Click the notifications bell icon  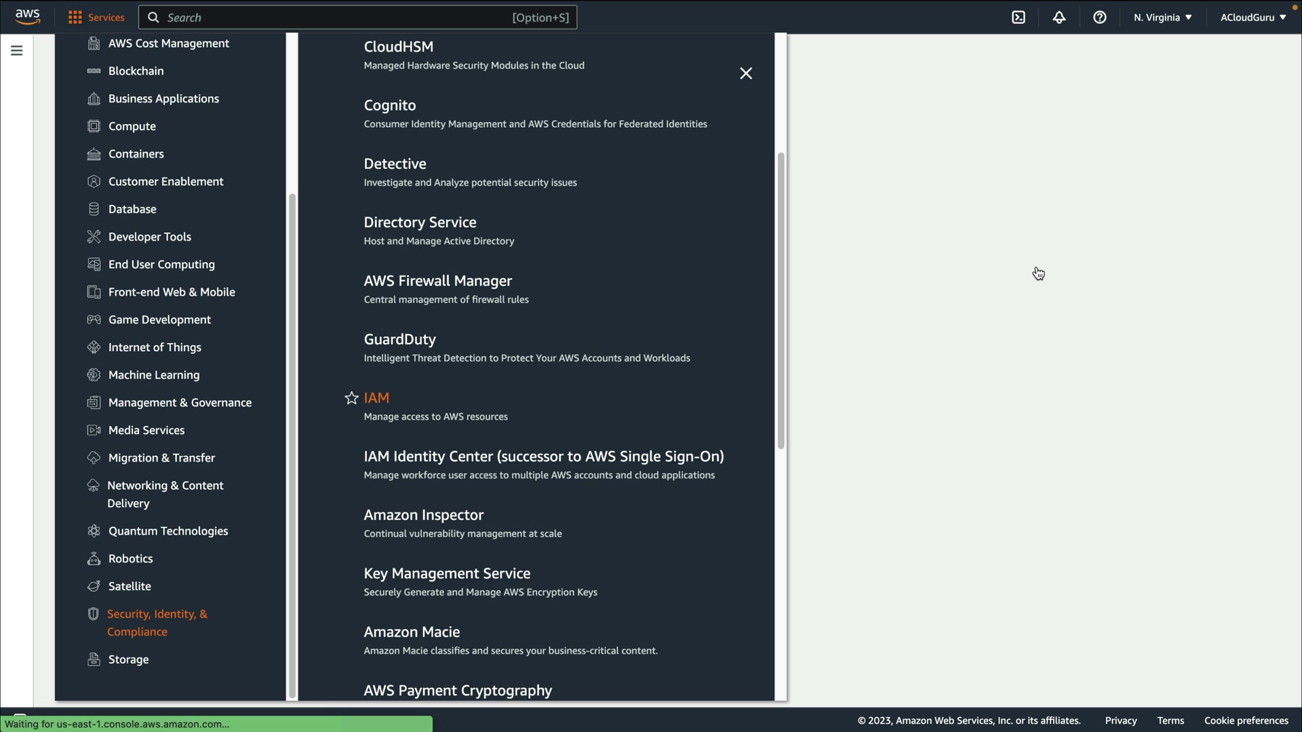pos(1059,18)
